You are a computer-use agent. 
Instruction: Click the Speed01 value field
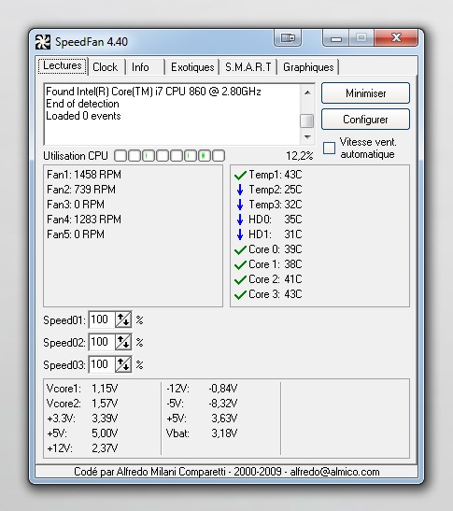tap(102, 319)
